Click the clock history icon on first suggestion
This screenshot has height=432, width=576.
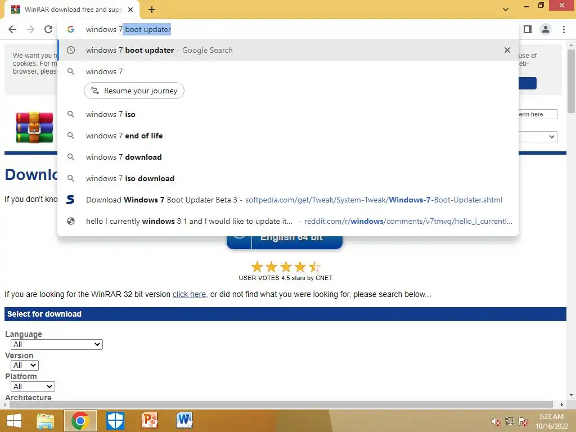click(x=71, y=50)
